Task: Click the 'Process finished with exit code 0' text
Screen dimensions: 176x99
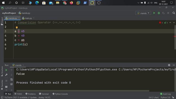Action: [x=43, y=83]
